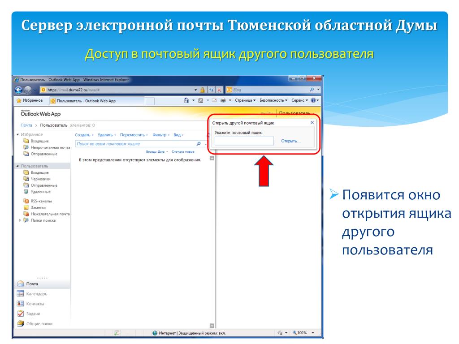Open the Bing search provider dropdown arrow
Screen dimensions: 459x344
[x=318, y=90]
